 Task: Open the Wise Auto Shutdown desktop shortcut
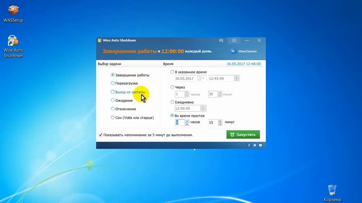pyautogui.click(x=13, y=46)
